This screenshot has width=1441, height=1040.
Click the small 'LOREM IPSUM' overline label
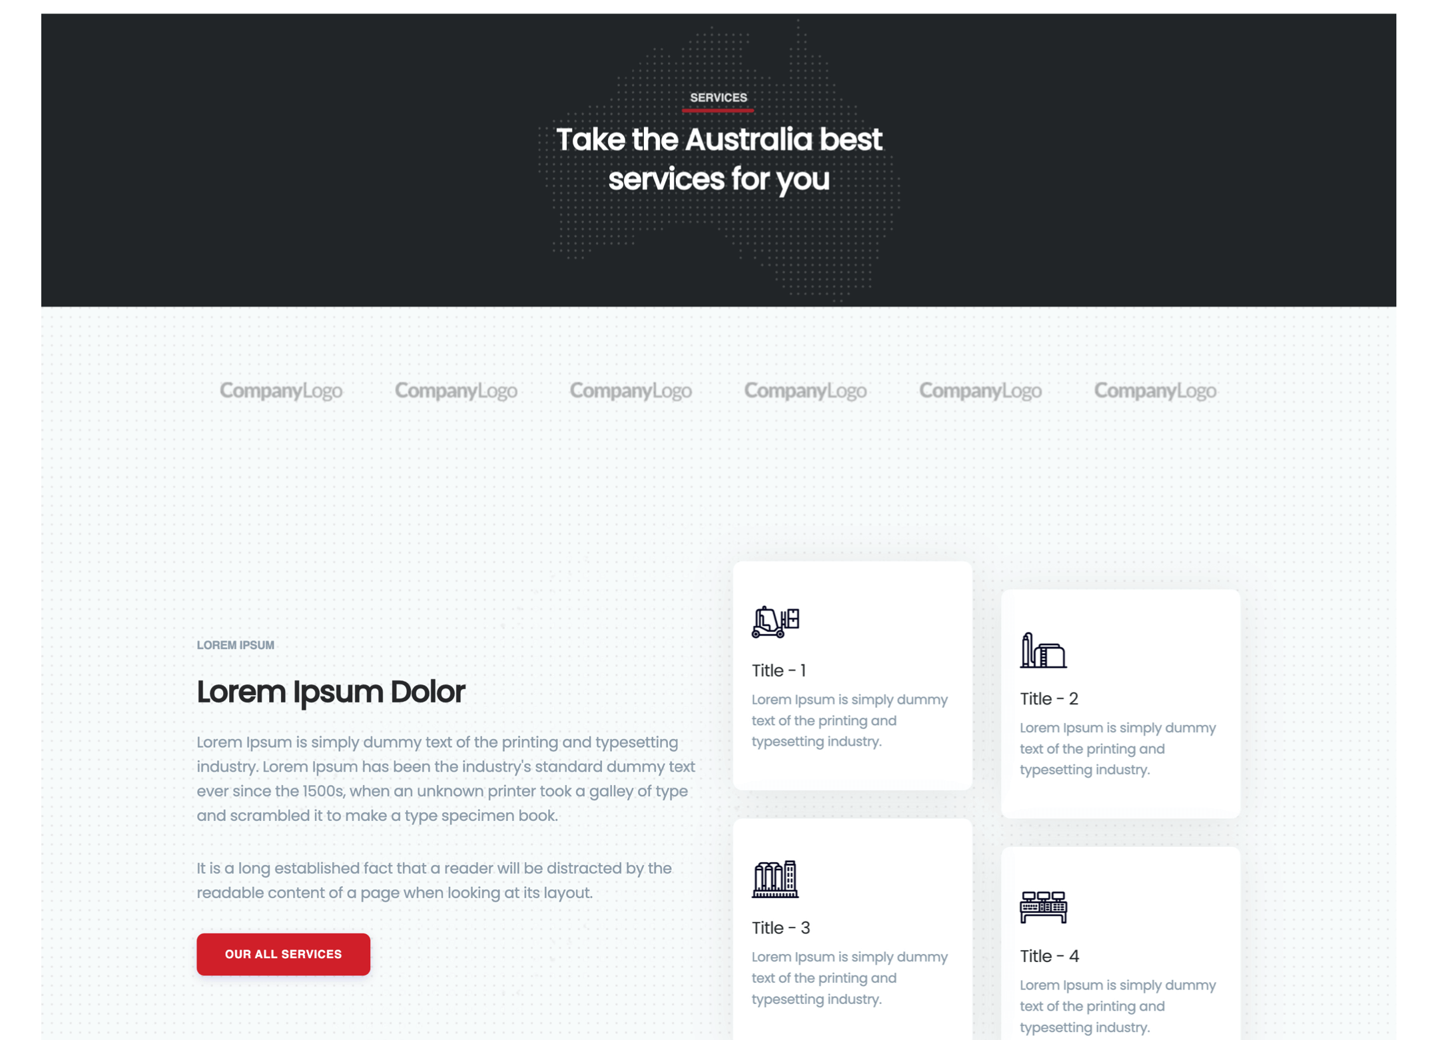click(235, 645)
